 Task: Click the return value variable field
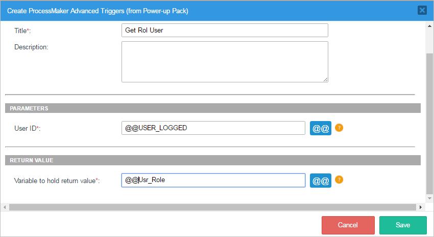tap(213, 181)
